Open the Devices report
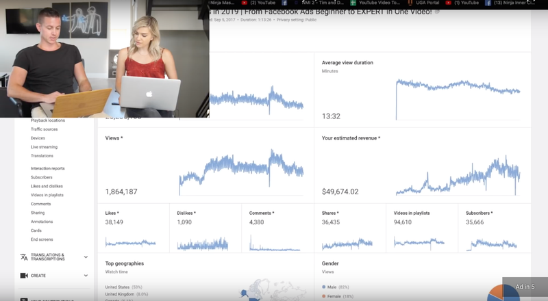548x301 pixels. 38,138
